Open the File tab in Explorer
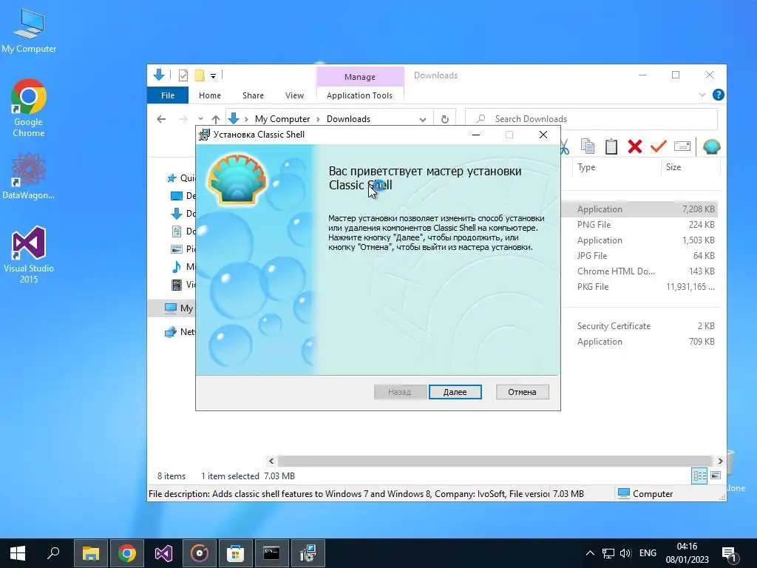The width and height of the screenshot is (757, 568). tap(168, 95)
